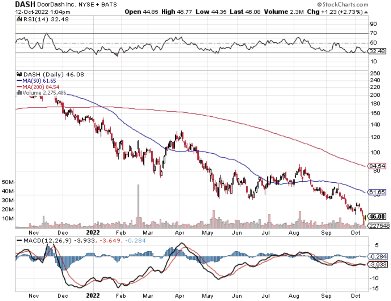Click the 227548 volume value tag
Screen dimensions: 391x301
click(x=379, y=226)
